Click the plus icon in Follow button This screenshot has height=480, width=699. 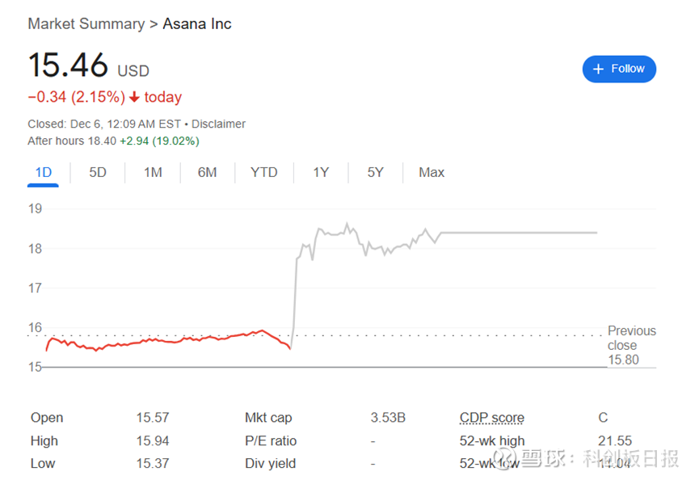[x=599, y=69]
